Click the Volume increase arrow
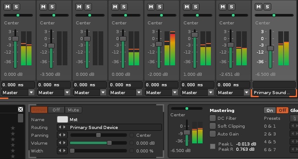 coord(64,143)
